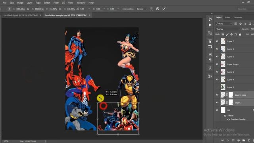The height and width of the screenshot is (143, 254).
Task: Open the Character panel icon
Action: (x=210, y=54)
